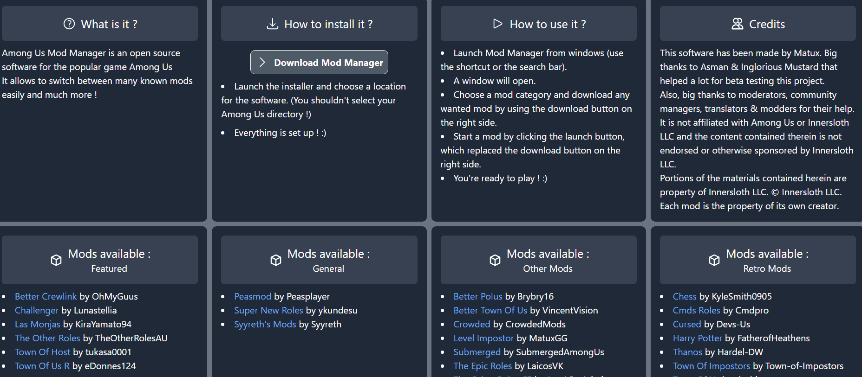Open the Town Of Us R link
The image size is (862, 377).
[42, 366]
